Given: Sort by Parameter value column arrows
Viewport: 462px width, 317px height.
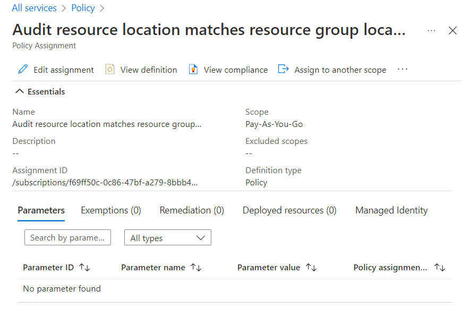Looking at the screenshot, I should pyautogui.click(x=311, y=268).
